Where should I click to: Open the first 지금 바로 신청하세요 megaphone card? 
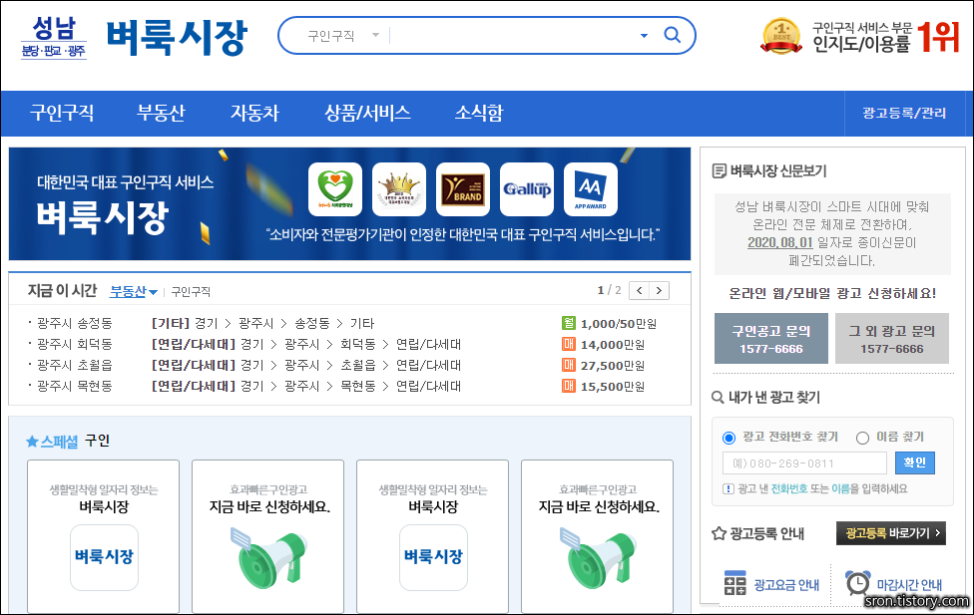267,536
